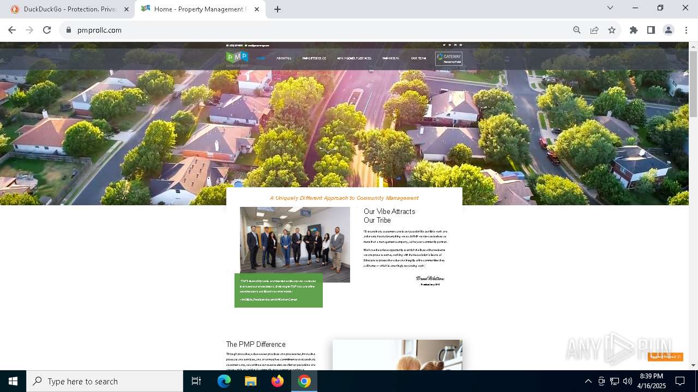Open the zoom magnifier in address bar
This screenshot has width=698, height=392.
click(577, 30)
